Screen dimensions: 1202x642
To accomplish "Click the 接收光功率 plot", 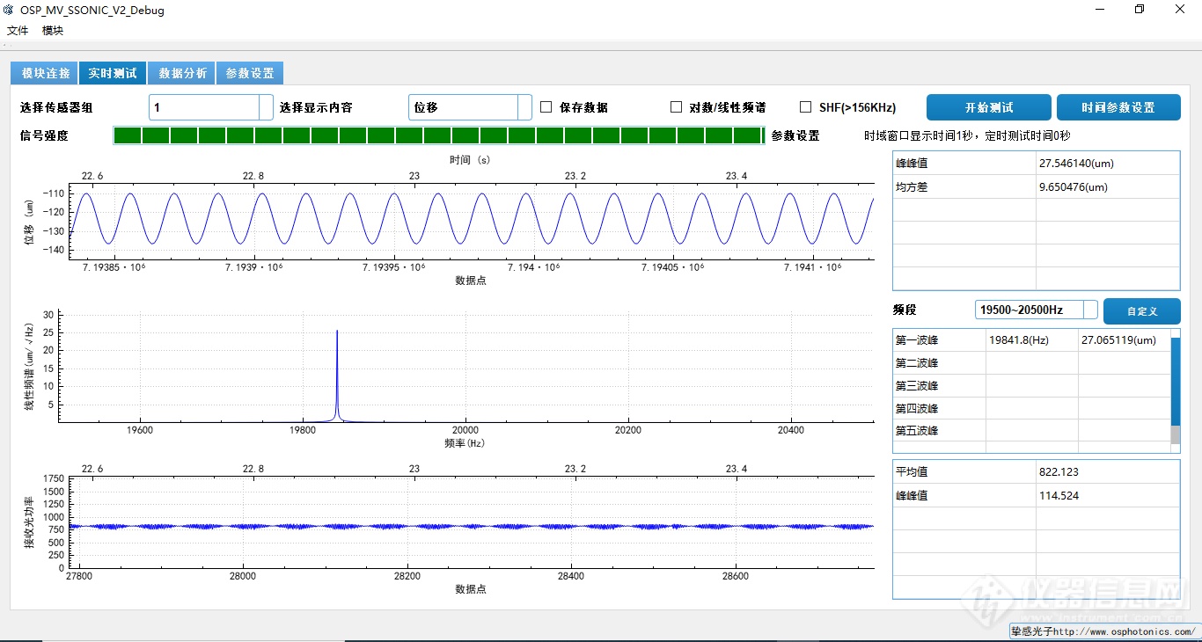I will tap(472, 522).
